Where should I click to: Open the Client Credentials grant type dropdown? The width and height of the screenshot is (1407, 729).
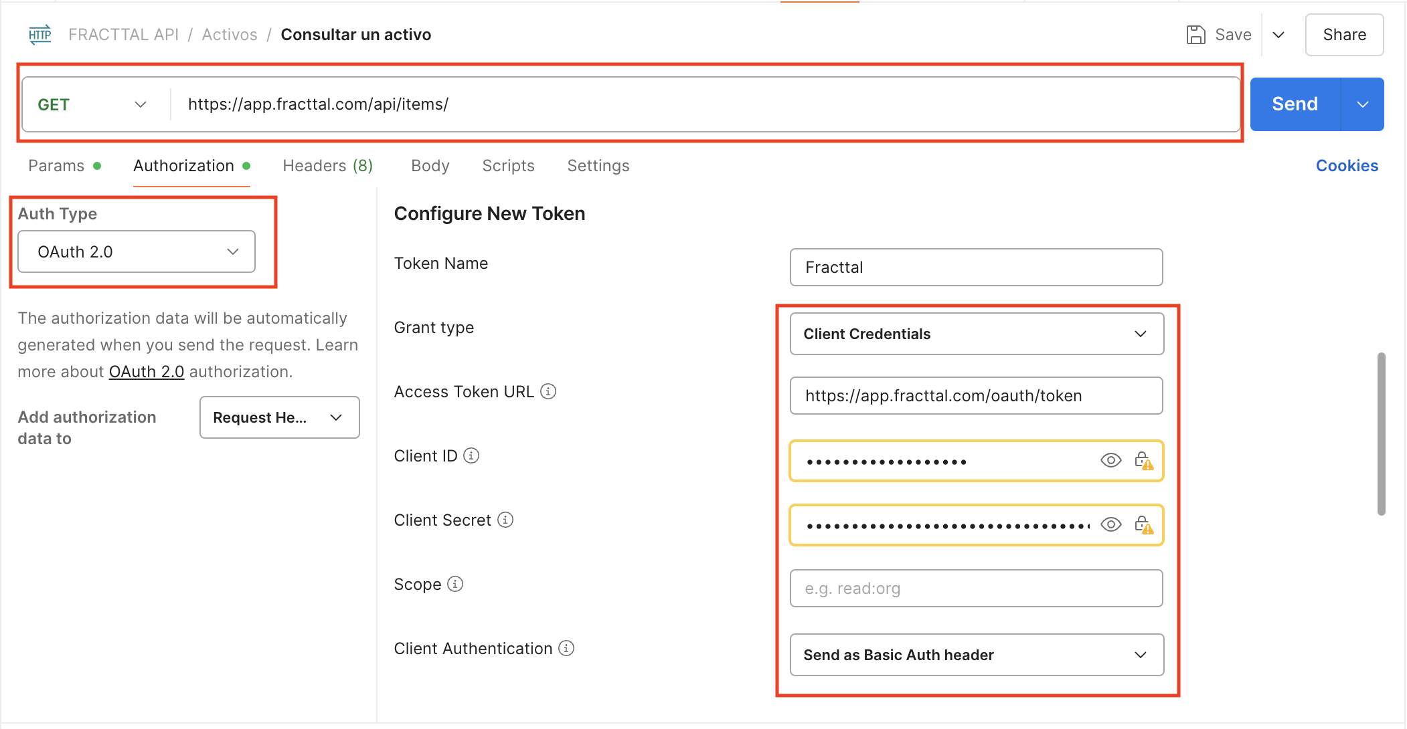pyautogui.click(x=977, y=334)
